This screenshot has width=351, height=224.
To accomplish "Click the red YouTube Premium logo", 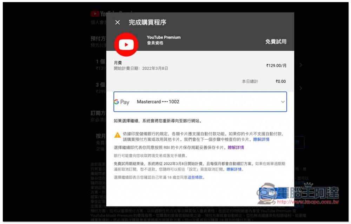I will 126,44.
